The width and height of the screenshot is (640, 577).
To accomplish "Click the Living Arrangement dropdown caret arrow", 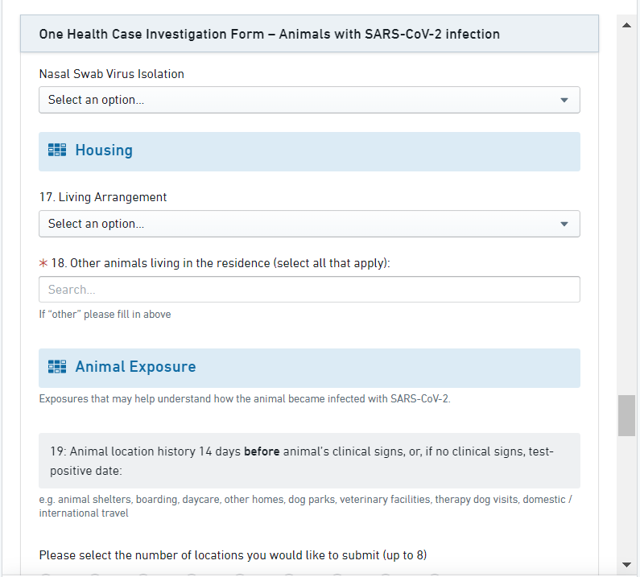I will tap(564, 225).
